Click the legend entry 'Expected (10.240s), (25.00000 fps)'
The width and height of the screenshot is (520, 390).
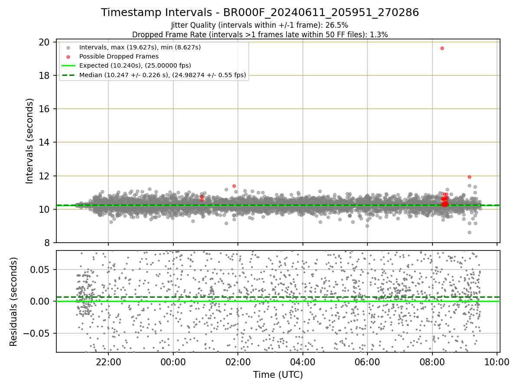pyautogui.click(x=135, y=65)
